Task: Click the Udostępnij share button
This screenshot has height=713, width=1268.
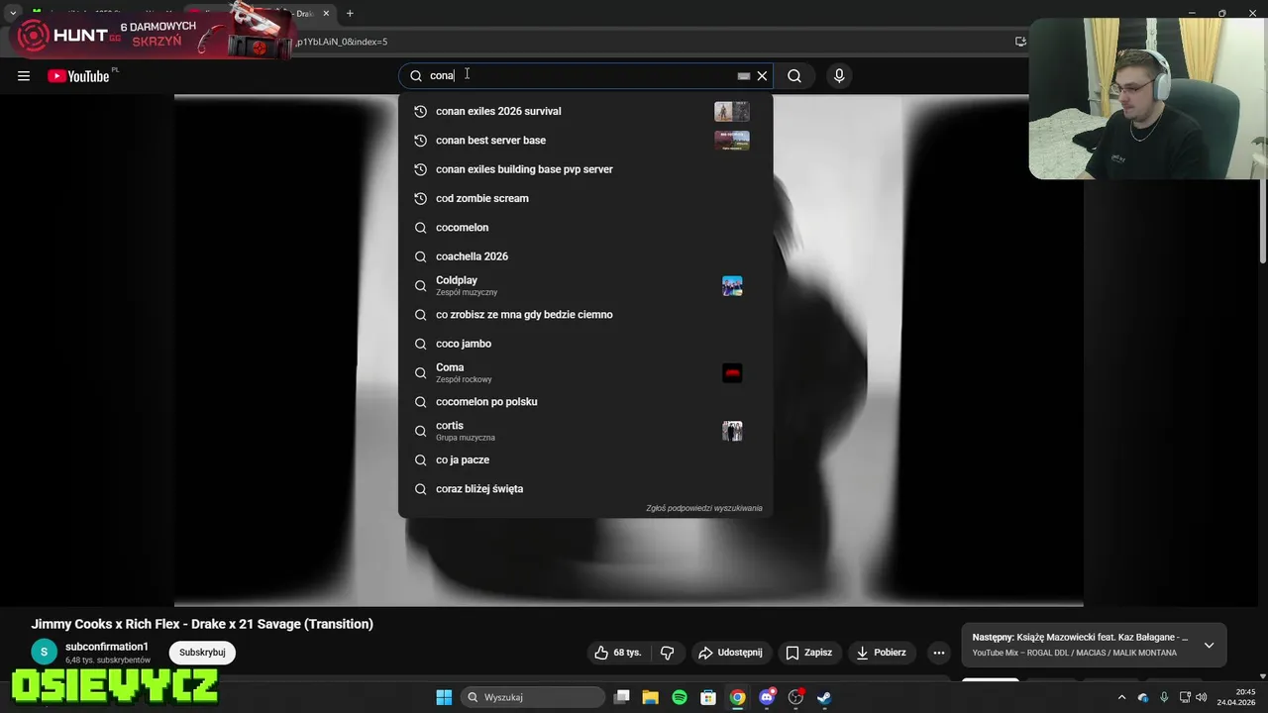Action: 730,653
